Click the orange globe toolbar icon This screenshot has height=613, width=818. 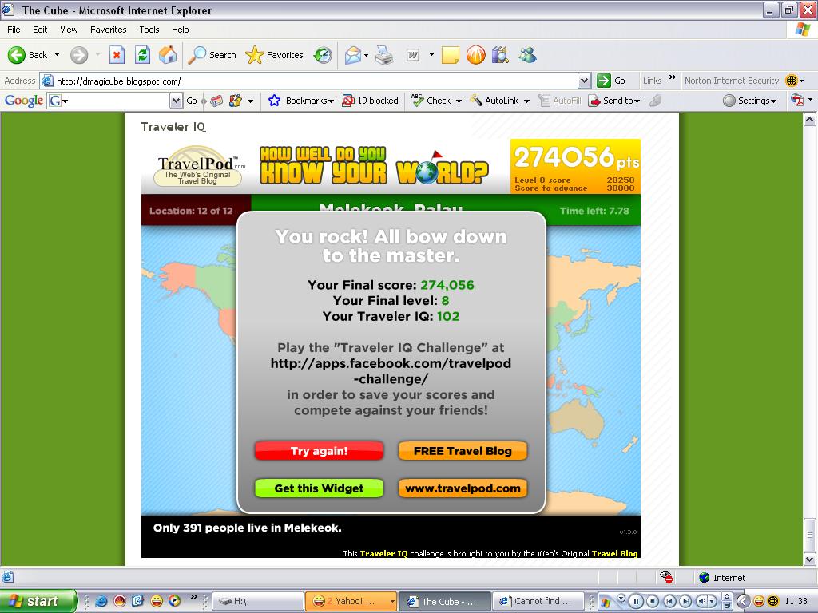click(475, 55)
